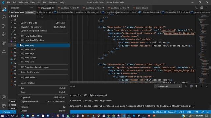This screenshot has width=211, height=118.
Task: Open the terminal selector '2: powershell' dropdown
Action: click(x=168, y=86)
